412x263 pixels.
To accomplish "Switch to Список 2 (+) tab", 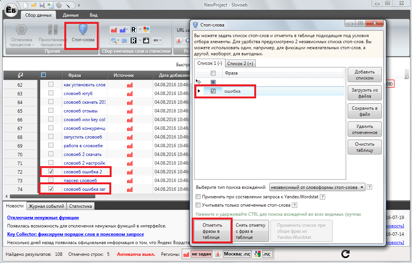I will [240, 64].
